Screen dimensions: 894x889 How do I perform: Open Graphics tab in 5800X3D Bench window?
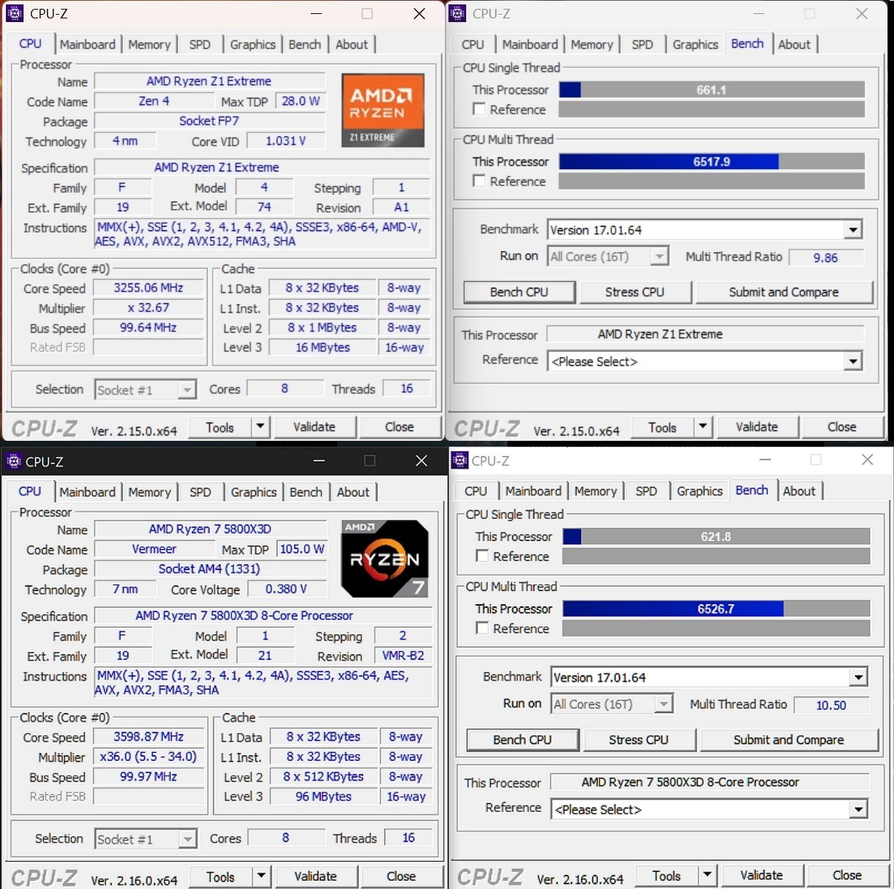click(x=700, y=491)
